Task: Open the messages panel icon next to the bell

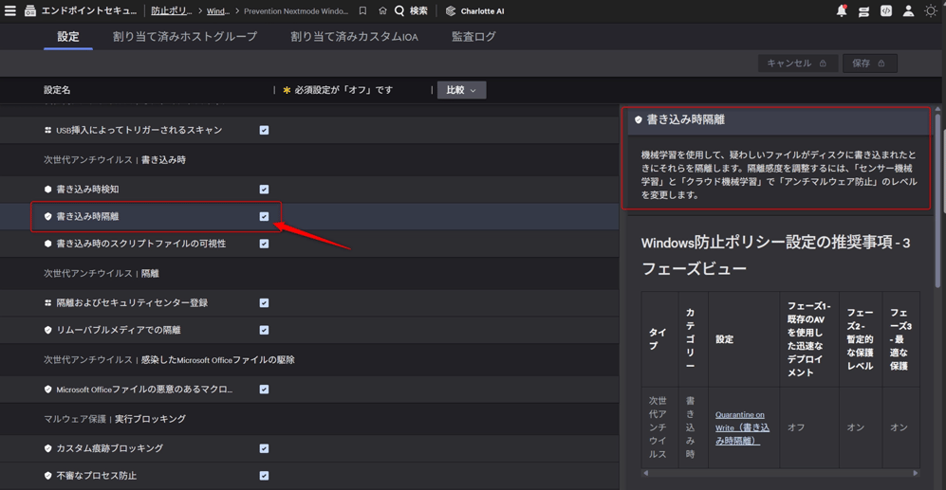Action: [x=864, y=10]
